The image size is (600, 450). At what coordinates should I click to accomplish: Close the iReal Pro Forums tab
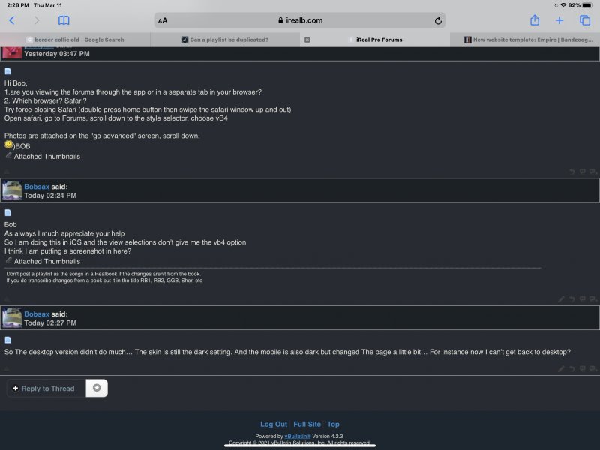(307, 40)
